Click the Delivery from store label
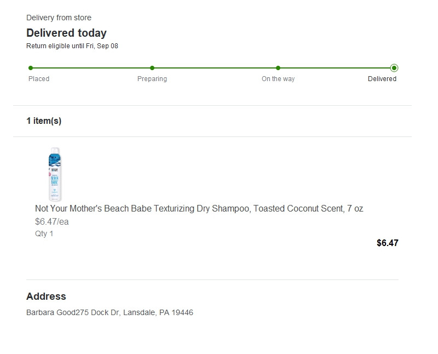 [x=59, y=18]
